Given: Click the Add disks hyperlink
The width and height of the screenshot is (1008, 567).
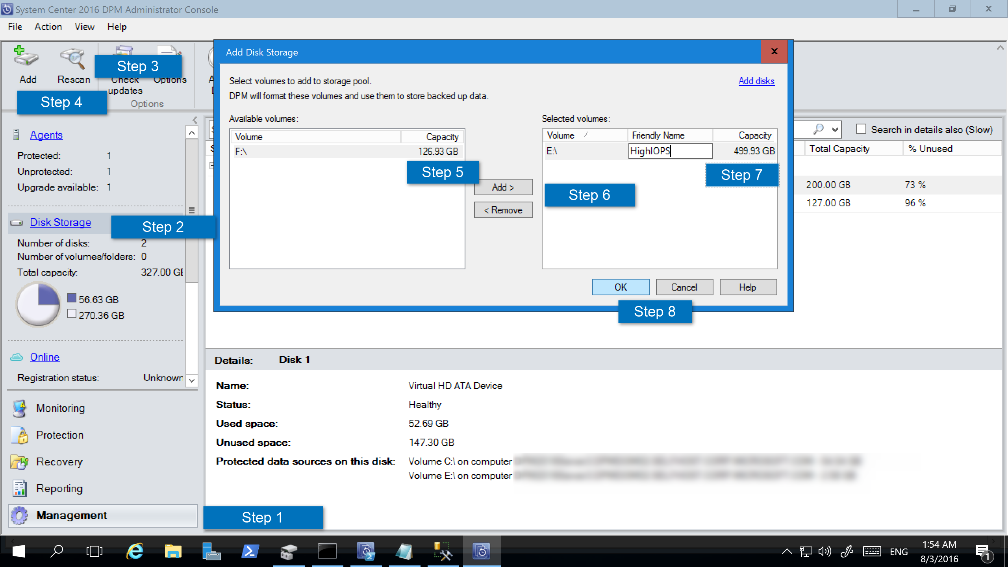Looking at the screenshot, I should (x=756, y=81).
